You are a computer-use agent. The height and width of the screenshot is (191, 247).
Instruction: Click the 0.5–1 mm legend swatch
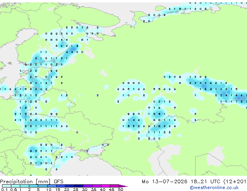pos(16,186)
